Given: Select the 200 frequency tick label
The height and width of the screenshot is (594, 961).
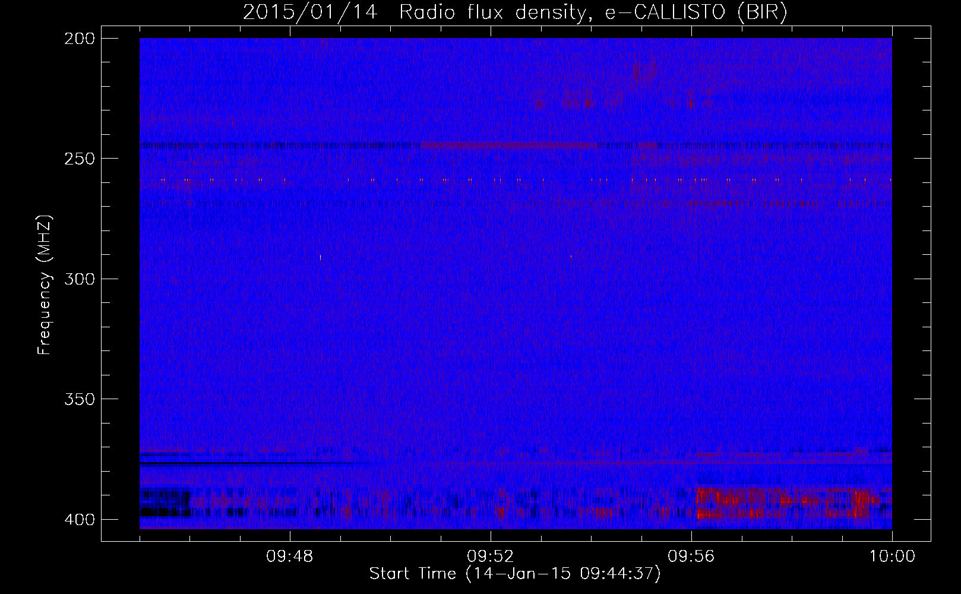Looking at the screenshot, I should (x=79, y=39).
